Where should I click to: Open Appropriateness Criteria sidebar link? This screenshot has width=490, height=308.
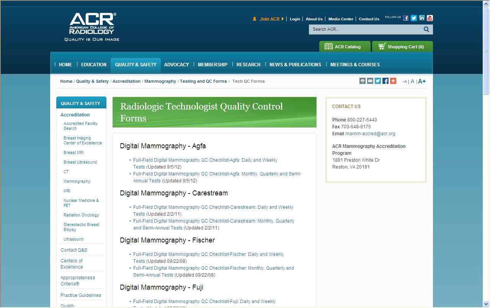78,281
